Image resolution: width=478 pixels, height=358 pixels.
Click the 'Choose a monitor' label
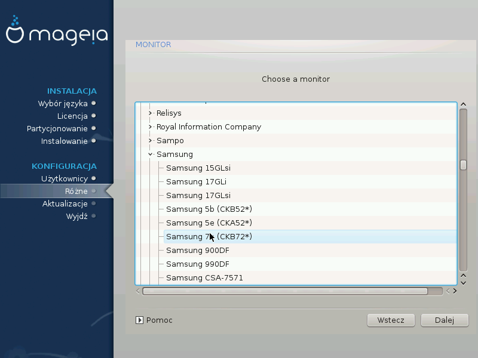(296, 79)
